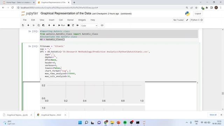Screen dimensions: 224x126
Task: Expand options for the .html download
Action: pyautogui.click(x=65, y=115)
